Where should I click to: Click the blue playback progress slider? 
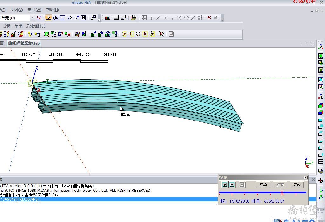click(263, 193)
